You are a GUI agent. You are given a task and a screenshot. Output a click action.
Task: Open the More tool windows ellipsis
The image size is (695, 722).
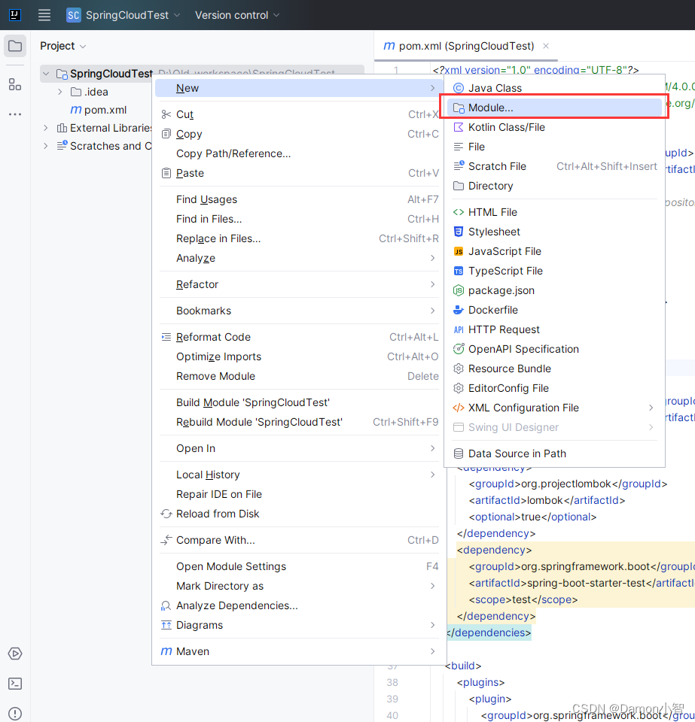click(x=15, y=114)
